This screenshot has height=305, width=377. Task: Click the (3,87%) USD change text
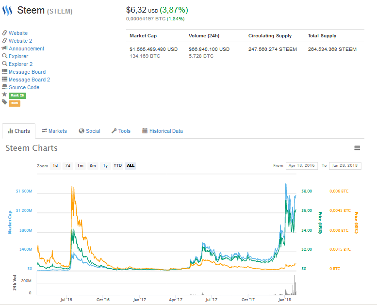coord(174,10)
